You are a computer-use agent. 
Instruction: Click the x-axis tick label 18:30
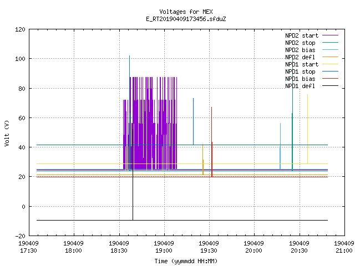(x=119, y=250)
